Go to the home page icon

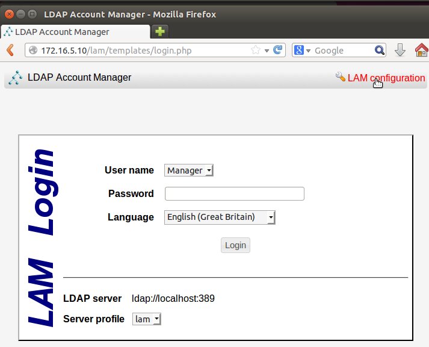422,50
